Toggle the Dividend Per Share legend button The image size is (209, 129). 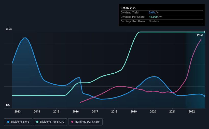click(x=50, y=122)
